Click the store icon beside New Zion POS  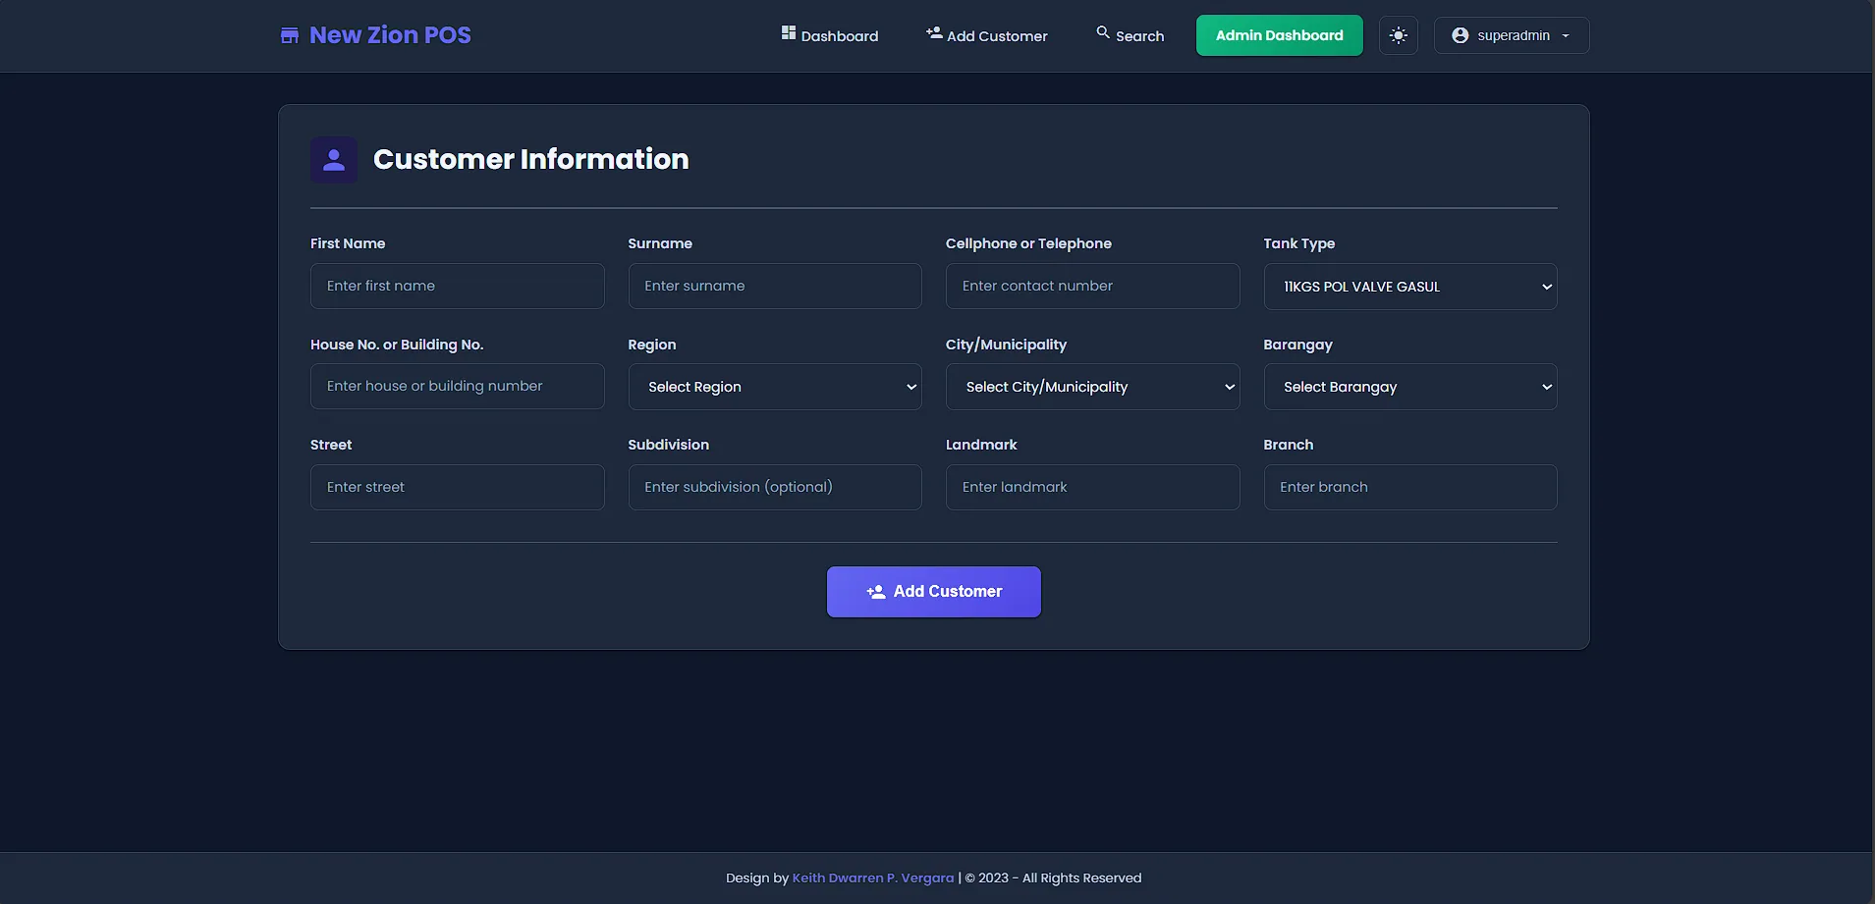tap(290, 35)
